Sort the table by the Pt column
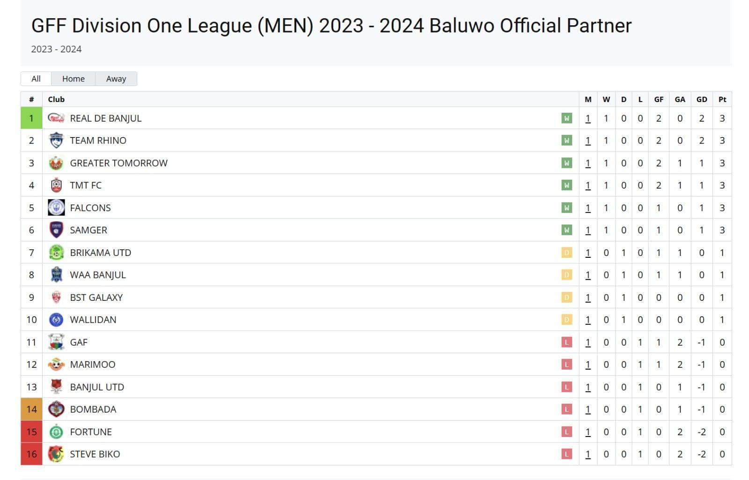Viewport: 749px width, 480px height. (722, 99)
